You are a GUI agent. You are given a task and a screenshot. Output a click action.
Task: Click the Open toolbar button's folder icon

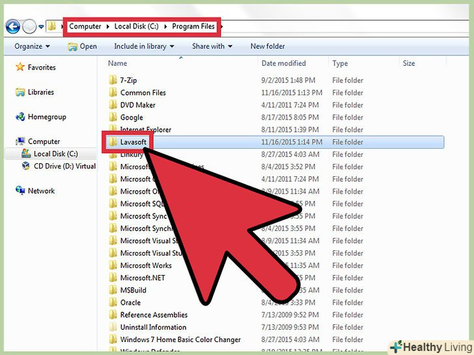point(72,47)
